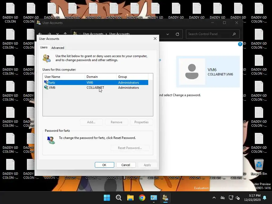The width and height of the screenshot is (272, 204).
Task: Select the VM6 user row
Action: pyautogui.click(x=95, y=87)
